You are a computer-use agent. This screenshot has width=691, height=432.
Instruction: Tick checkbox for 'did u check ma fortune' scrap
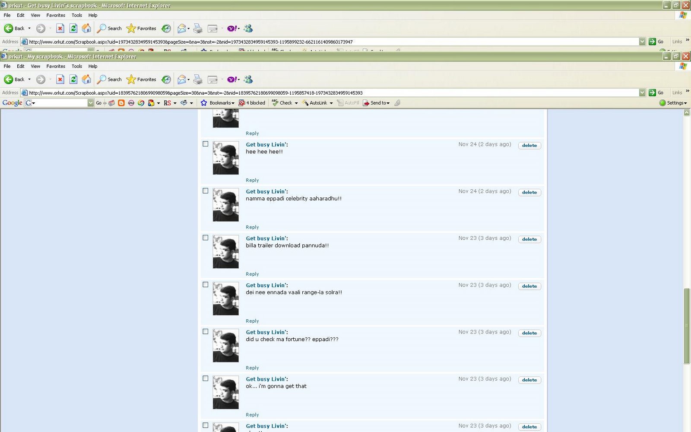(206, 332)
